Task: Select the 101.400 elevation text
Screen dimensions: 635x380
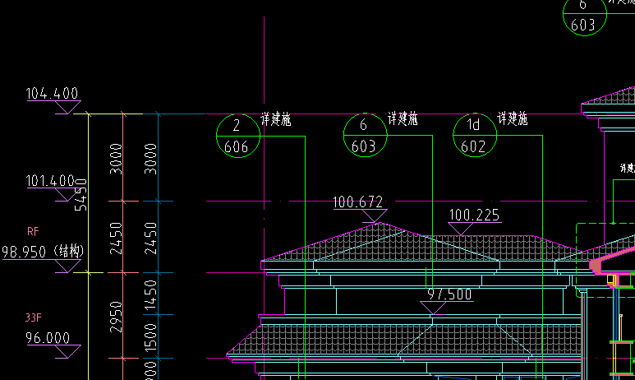Action: click(x=51, y=181)
